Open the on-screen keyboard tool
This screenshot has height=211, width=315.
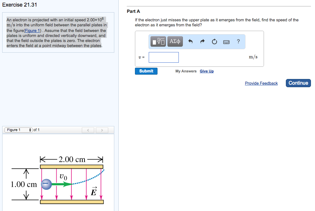pos(226,41)
